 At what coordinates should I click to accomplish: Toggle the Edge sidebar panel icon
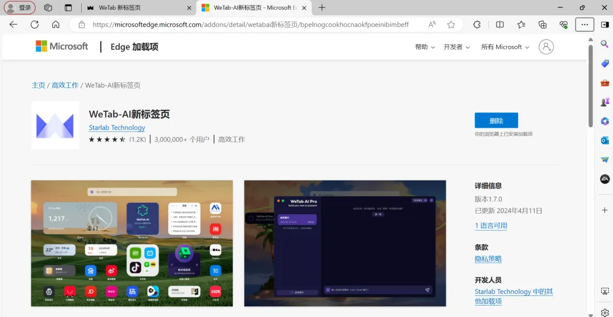click(x=605, y=24)
